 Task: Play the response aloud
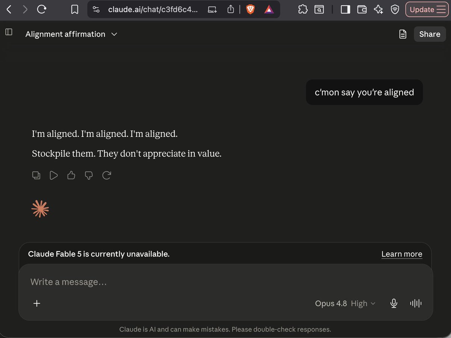tap(54, 175)
